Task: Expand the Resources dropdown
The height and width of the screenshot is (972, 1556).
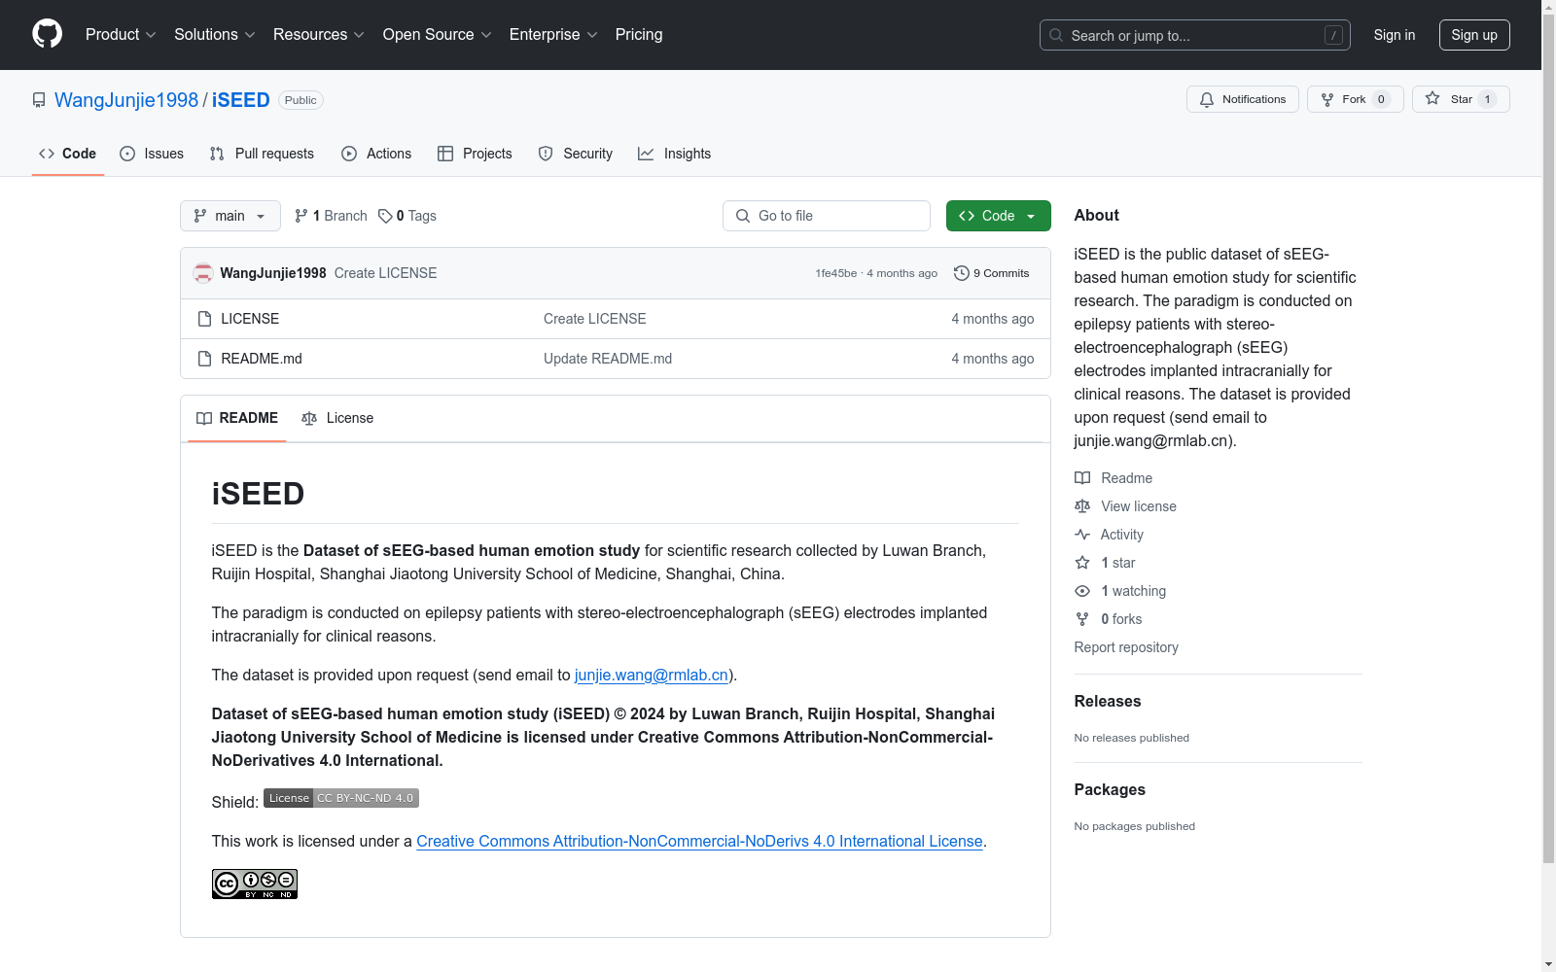Action: click(319, 35)
